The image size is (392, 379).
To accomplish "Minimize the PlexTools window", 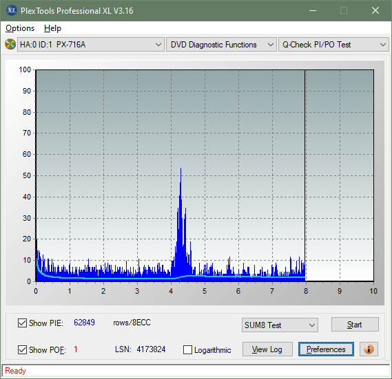I will tap(313, 10).
